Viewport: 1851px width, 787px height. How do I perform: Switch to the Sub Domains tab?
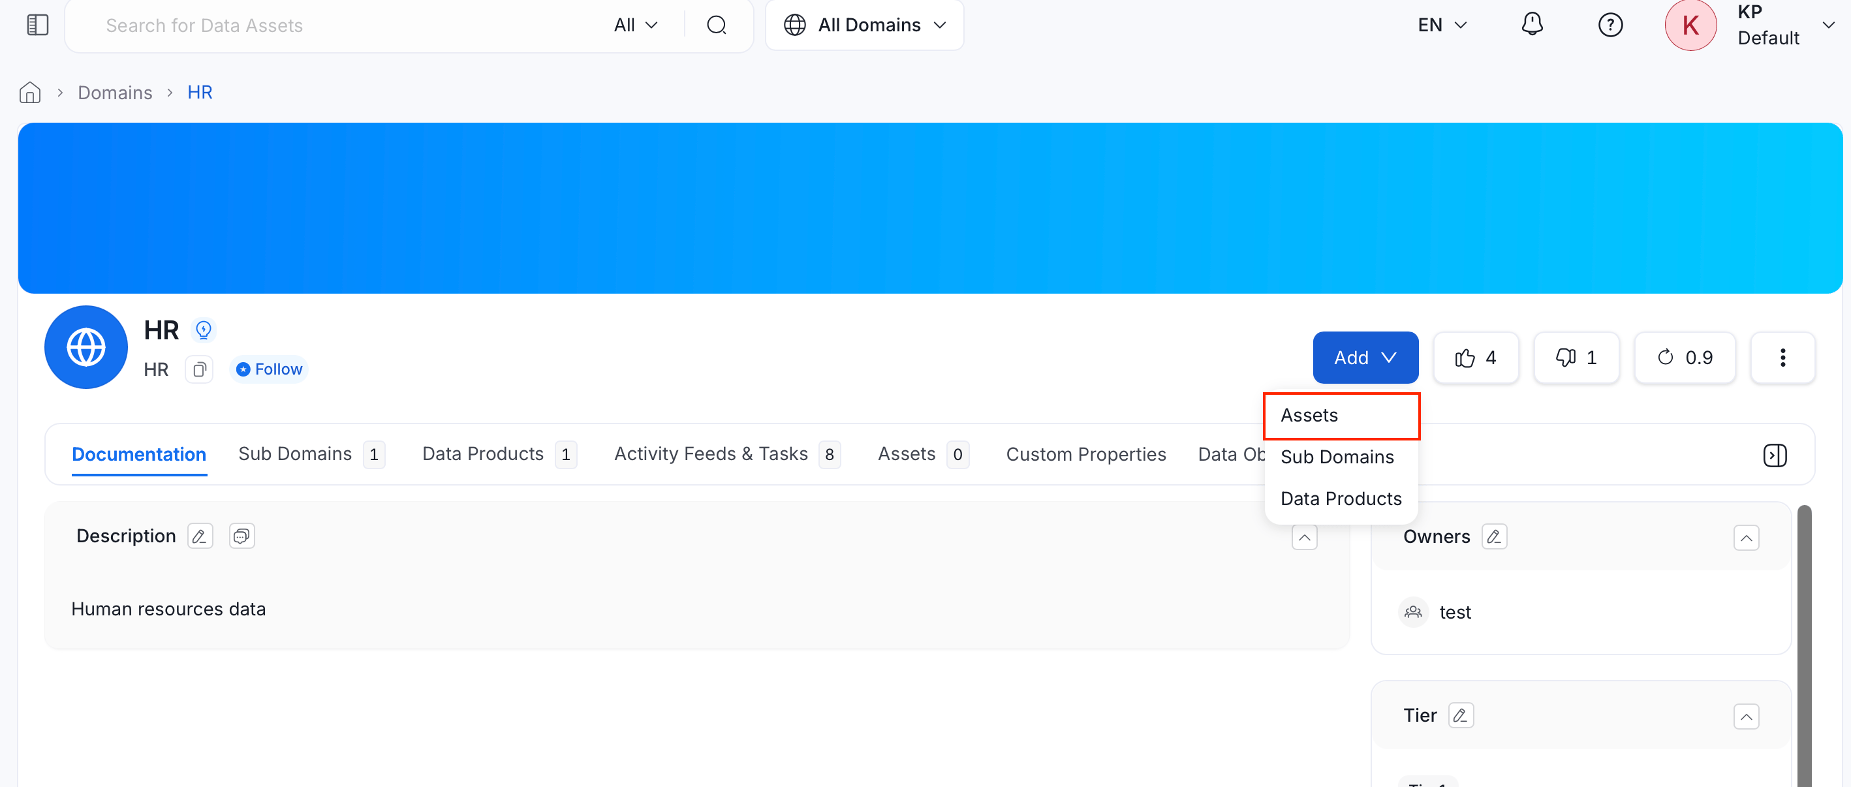coord(311,454)
